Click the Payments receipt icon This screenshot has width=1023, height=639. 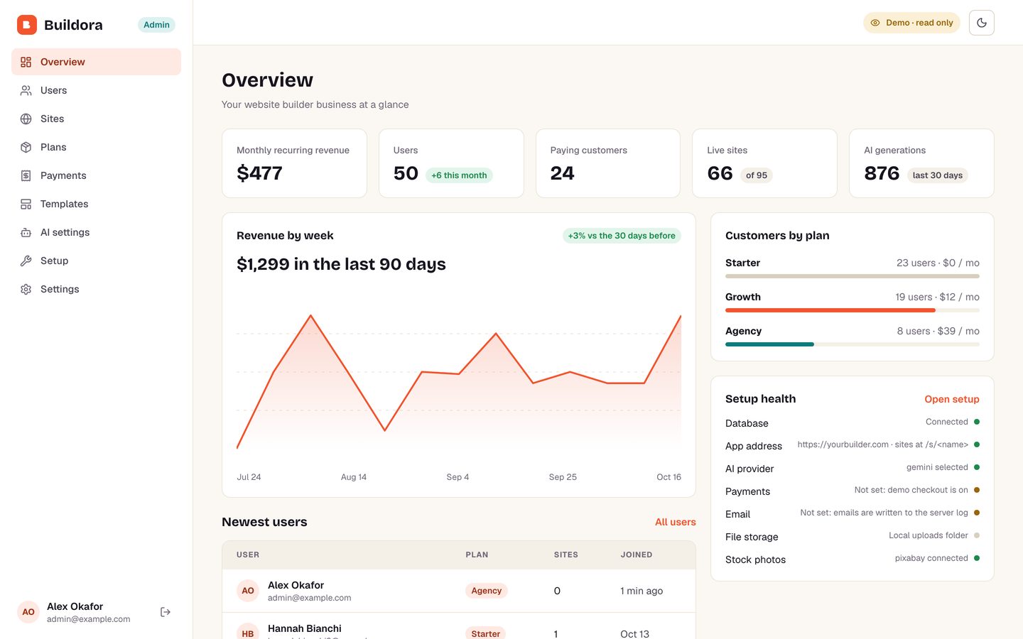pyautogui.click(x=26, y=175)
